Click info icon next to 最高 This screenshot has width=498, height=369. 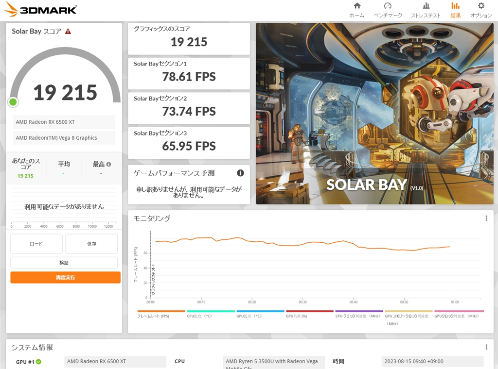coord(108,164)
